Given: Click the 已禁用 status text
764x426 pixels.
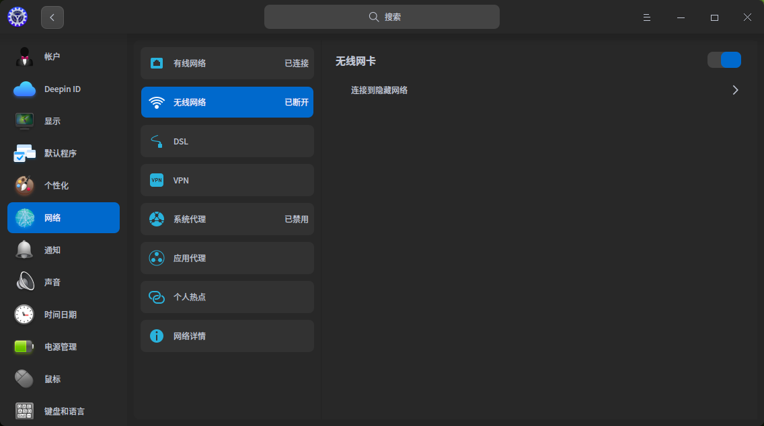Looking at the screenshot, I should pyautogui.click(x=296, y=219).
